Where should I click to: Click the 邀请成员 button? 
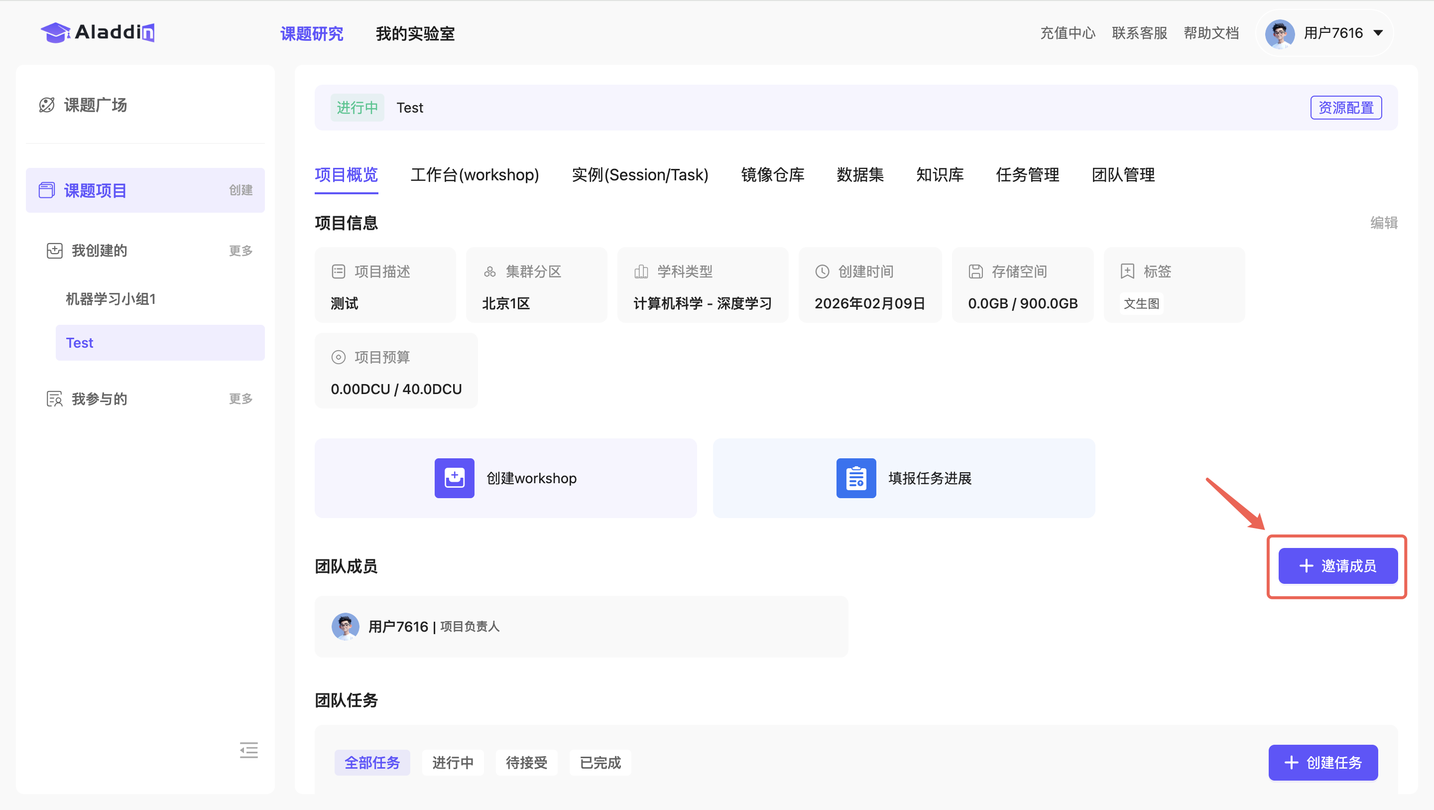1338,566
